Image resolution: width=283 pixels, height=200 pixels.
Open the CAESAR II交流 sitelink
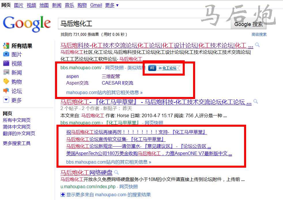point(118,83)
